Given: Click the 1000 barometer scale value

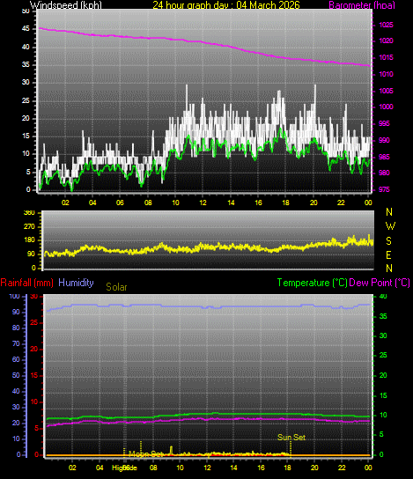Looking at the screenshot, I should [x=386, y=107].
